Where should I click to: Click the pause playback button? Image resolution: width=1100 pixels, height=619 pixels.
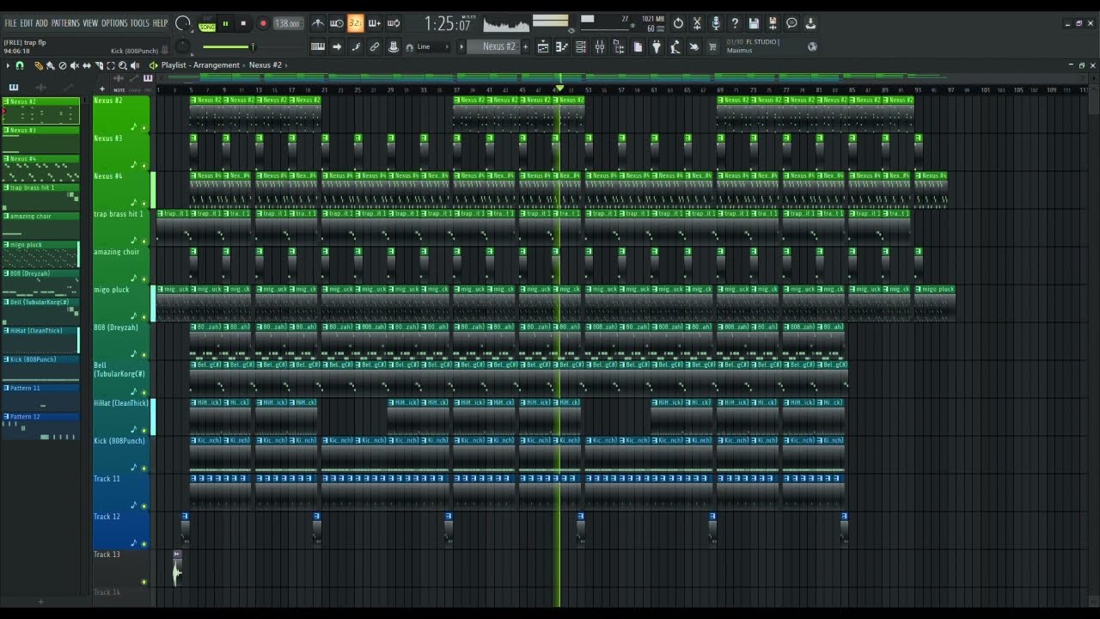225,24
